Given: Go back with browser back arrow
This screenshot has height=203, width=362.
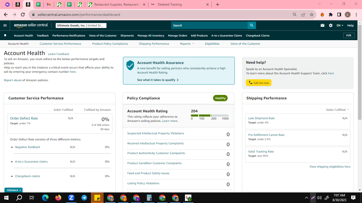Looking at the screenshot, I should click(x=6, y=15).
